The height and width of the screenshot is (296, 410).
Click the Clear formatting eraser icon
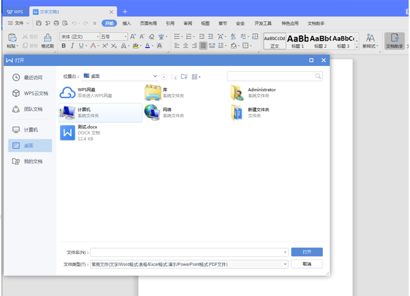pyautogui.click(x=151, y=37)
